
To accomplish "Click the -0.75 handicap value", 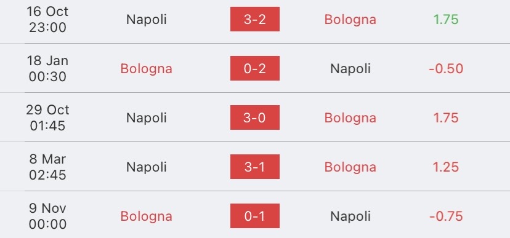I will click(446, 216).
